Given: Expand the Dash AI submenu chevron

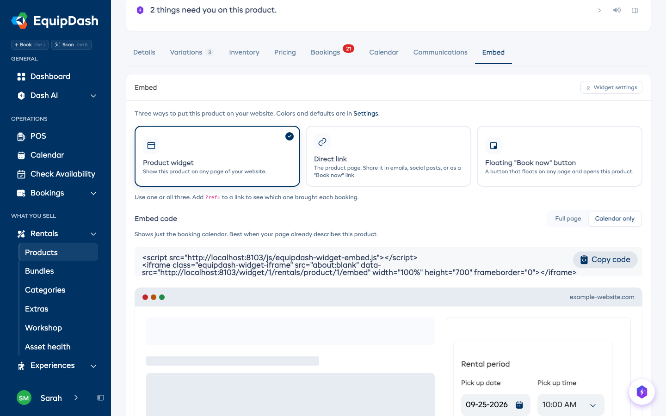Looking at the screenshot, I should click(x=93, y=96).
